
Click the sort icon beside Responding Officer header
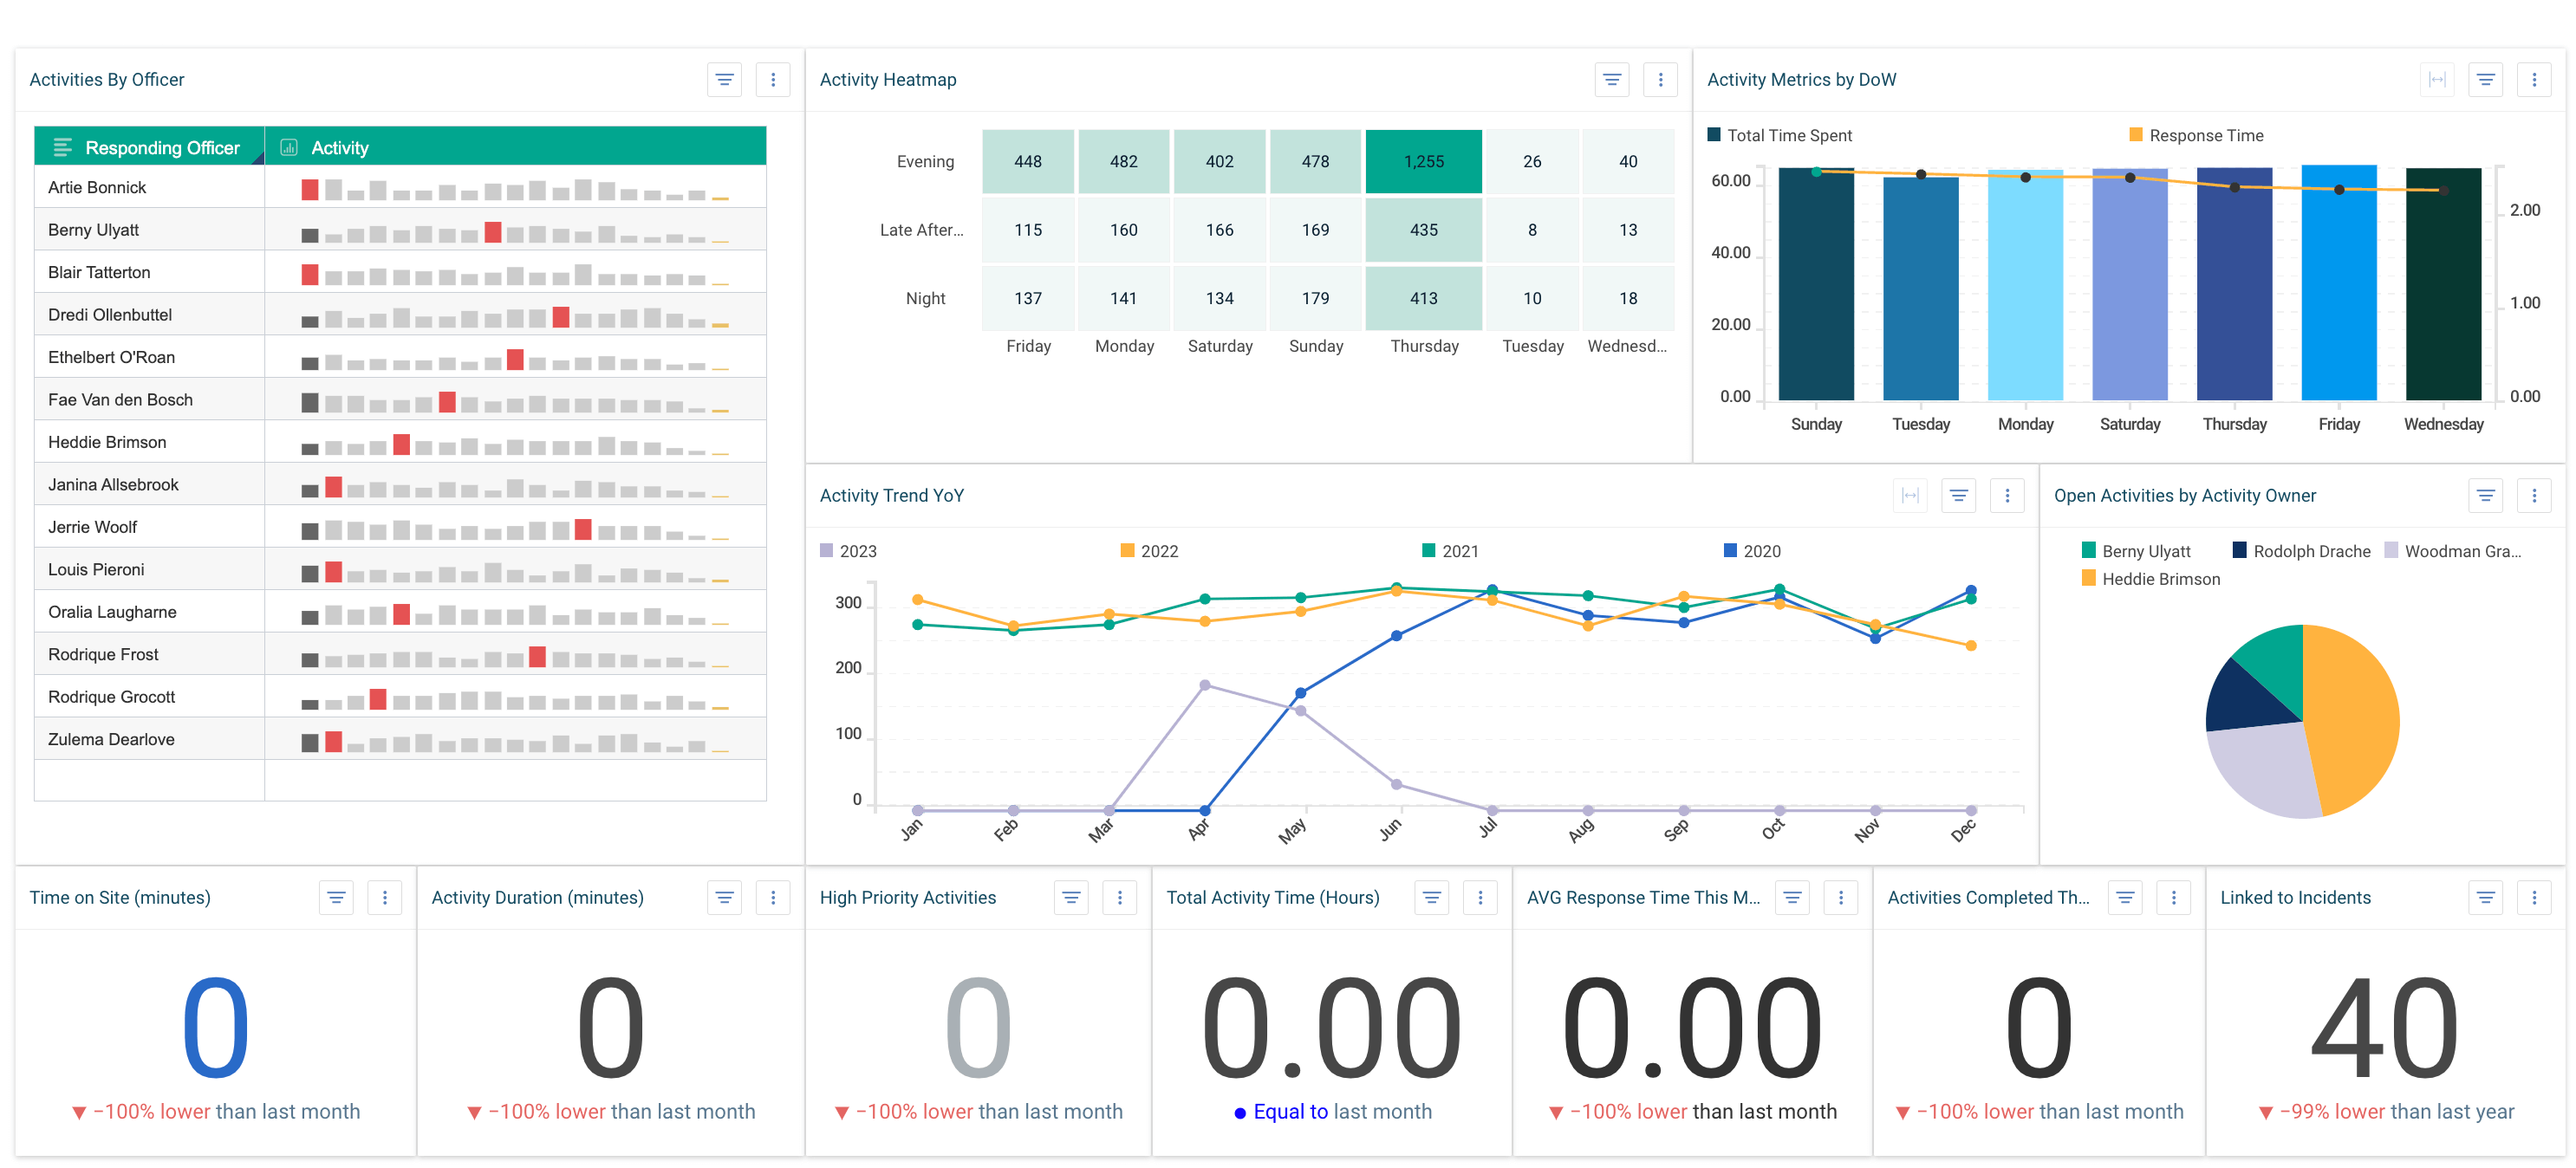[62, 146]
